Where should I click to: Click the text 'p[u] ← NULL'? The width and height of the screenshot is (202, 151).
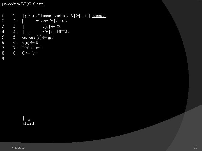click(x=55, y=32)
